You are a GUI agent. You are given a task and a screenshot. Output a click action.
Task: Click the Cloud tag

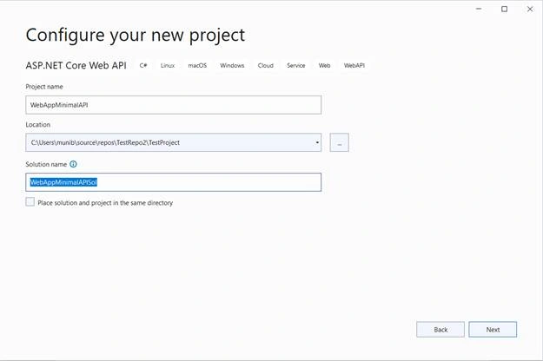266,65
